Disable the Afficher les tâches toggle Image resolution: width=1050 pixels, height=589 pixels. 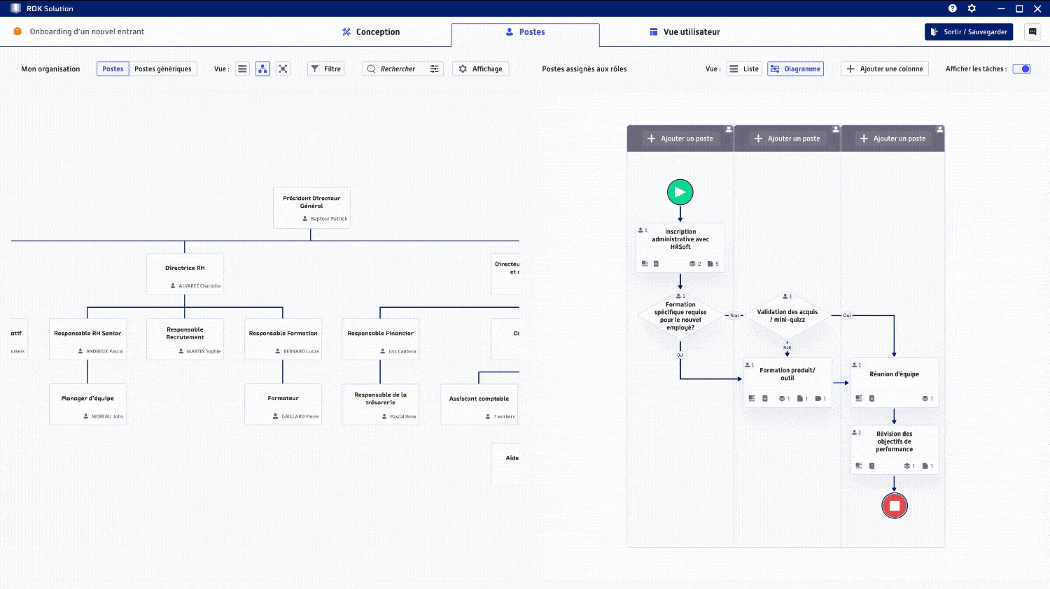click(1021, 69)
